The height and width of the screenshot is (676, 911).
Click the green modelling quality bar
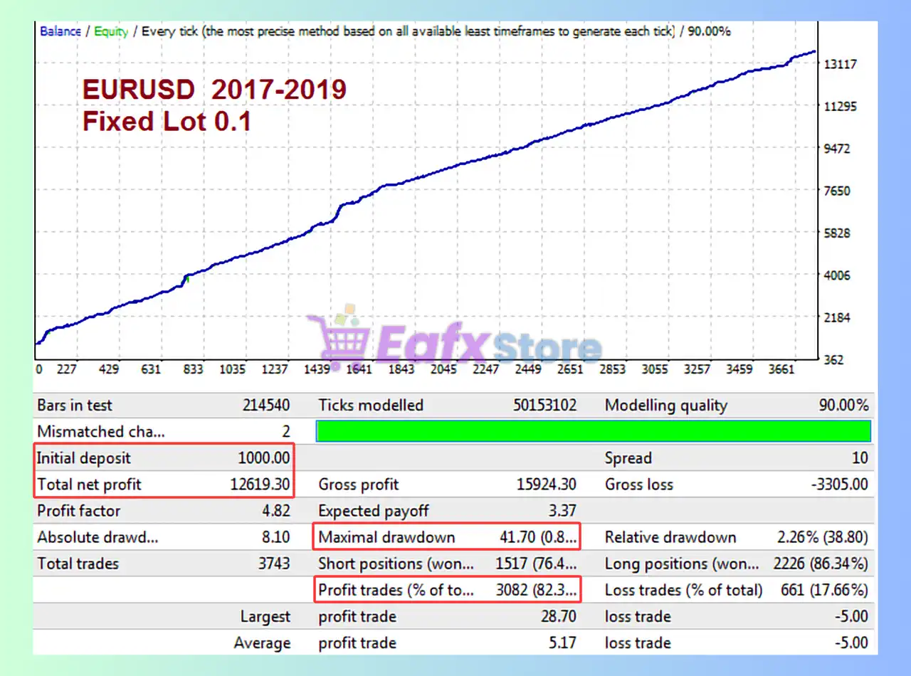click(x=593, y=431)
